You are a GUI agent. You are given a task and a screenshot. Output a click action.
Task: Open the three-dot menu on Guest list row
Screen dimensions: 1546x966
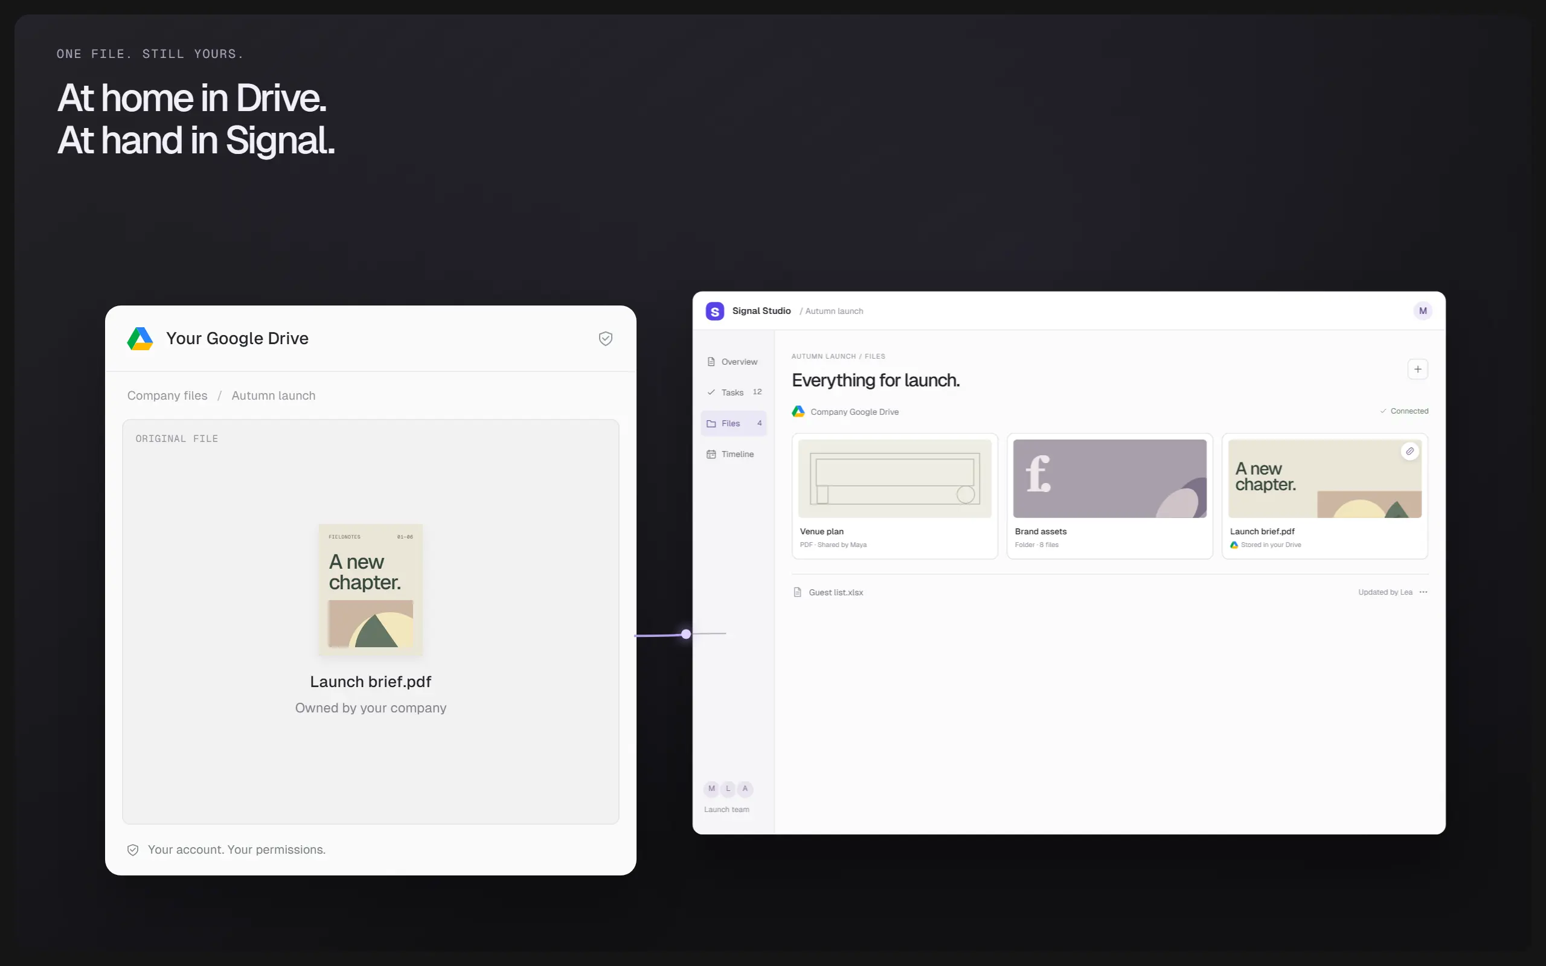coord(1423,592)
